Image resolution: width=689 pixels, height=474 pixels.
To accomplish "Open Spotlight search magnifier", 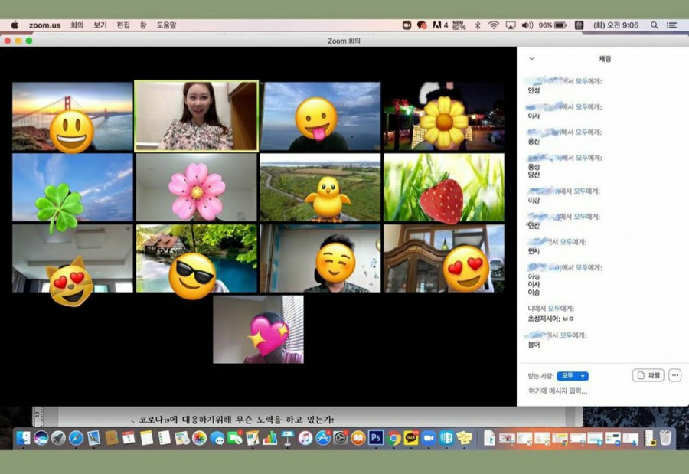I will (655, 25).
